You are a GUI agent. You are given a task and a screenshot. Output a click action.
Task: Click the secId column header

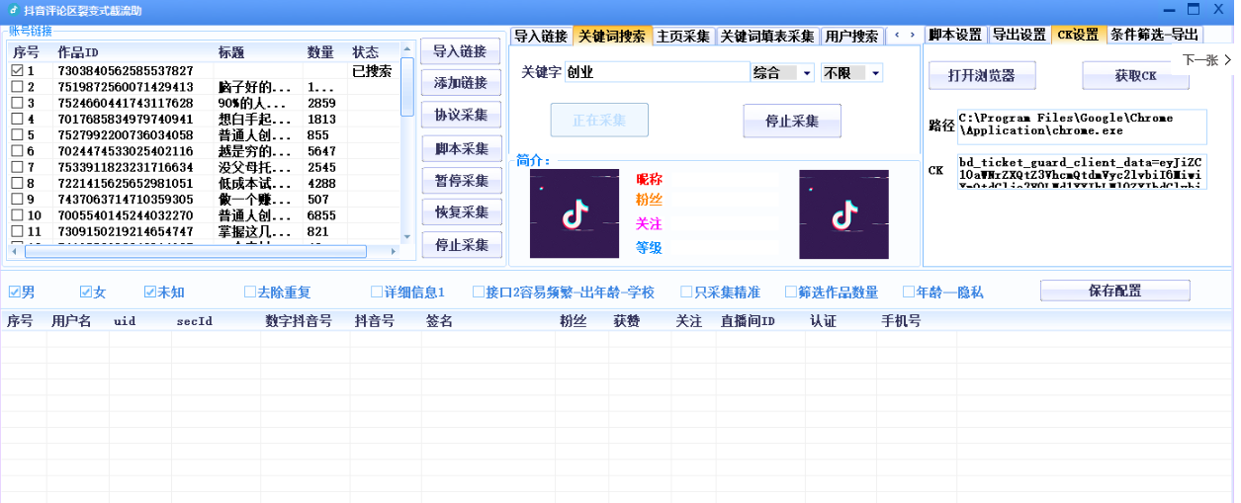(195, 321)
